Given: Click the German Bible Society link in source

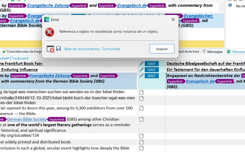Looking at the screenshot, I should [27, 119].
